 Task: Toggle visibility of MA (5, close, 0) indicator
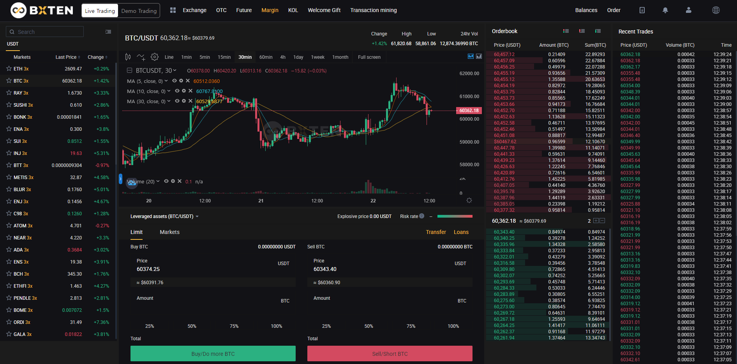pos(175,81)
